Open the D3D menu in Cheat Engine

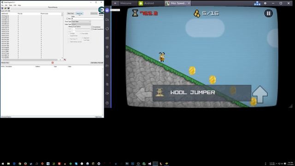[x=15, y=5]
